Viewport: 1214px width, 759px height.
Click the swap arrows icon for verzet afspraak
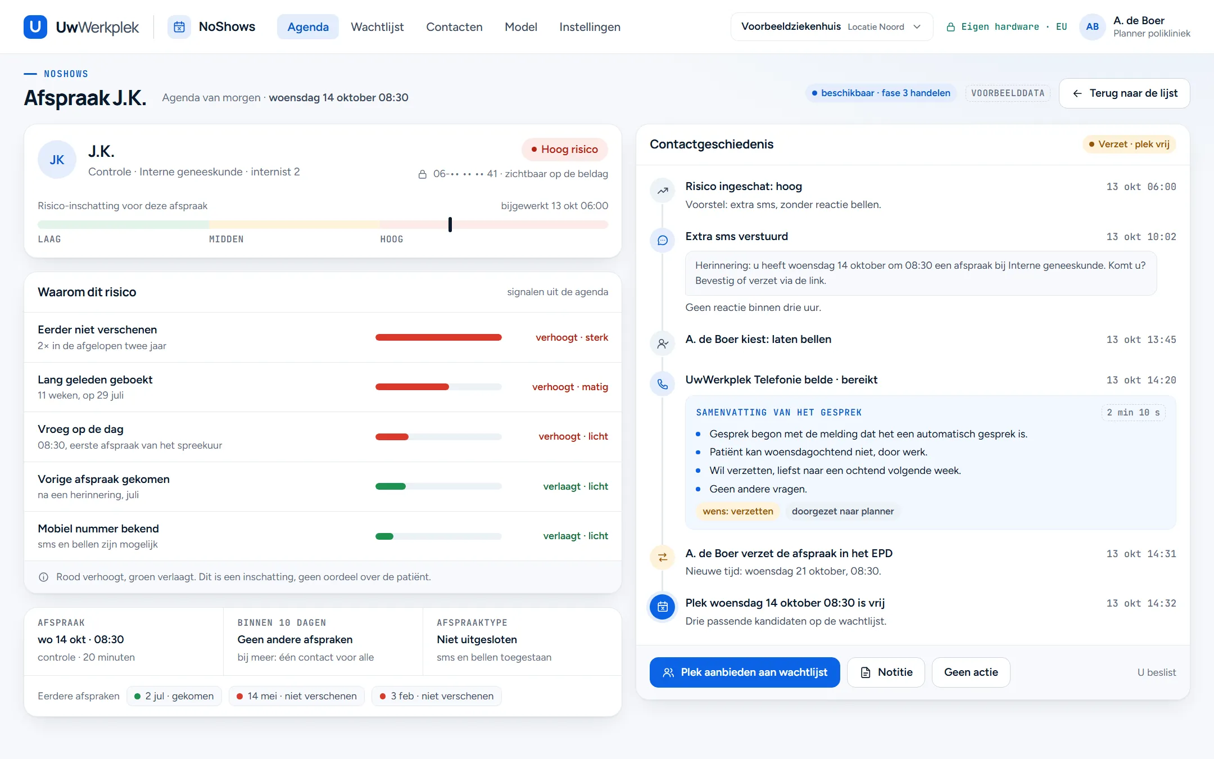(663, 557)
